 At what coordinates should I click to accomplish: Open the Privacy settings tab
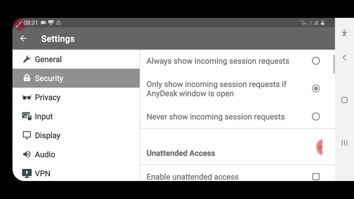tap(48, 97)
